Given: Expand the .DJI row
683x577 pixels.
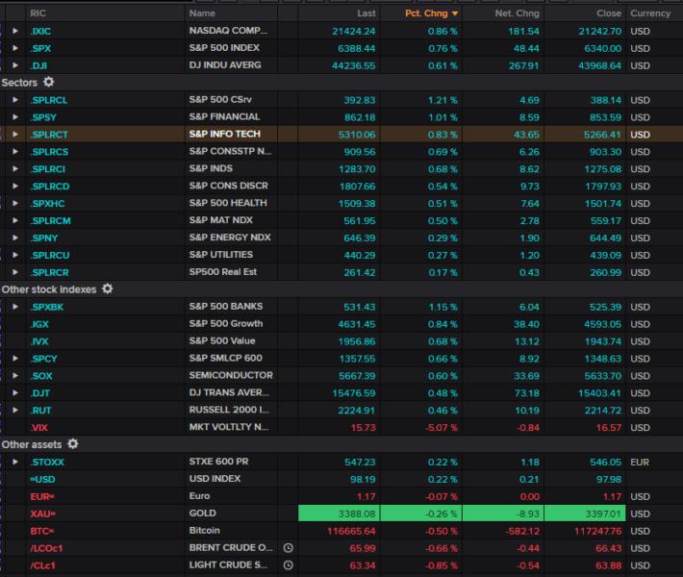Looking at the screenshot, I should point(15,65).
